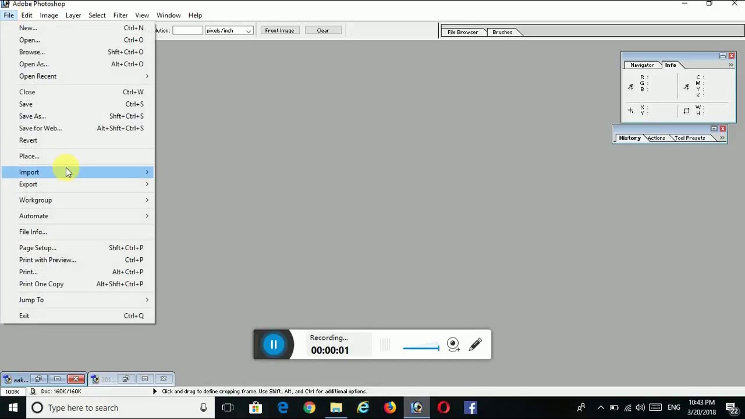
Task: Click the Type here to search box
Action: (x=119, y=408)
